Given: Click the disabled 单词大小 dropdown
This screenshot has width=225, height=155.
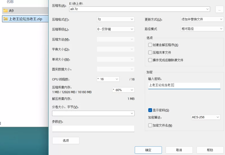Looking at the screenshot, I should tap(116, 59).
